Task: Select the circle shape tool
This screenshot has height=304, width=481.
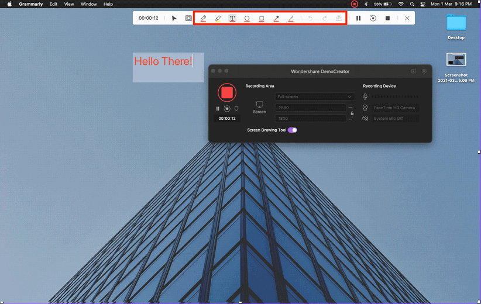Action: tap(246, 18)
